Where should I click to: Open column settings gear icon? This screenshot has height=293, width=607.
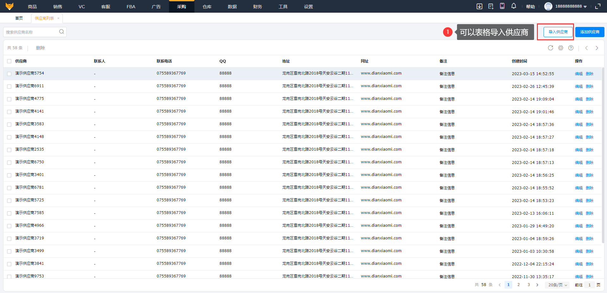tap(561, 48)
